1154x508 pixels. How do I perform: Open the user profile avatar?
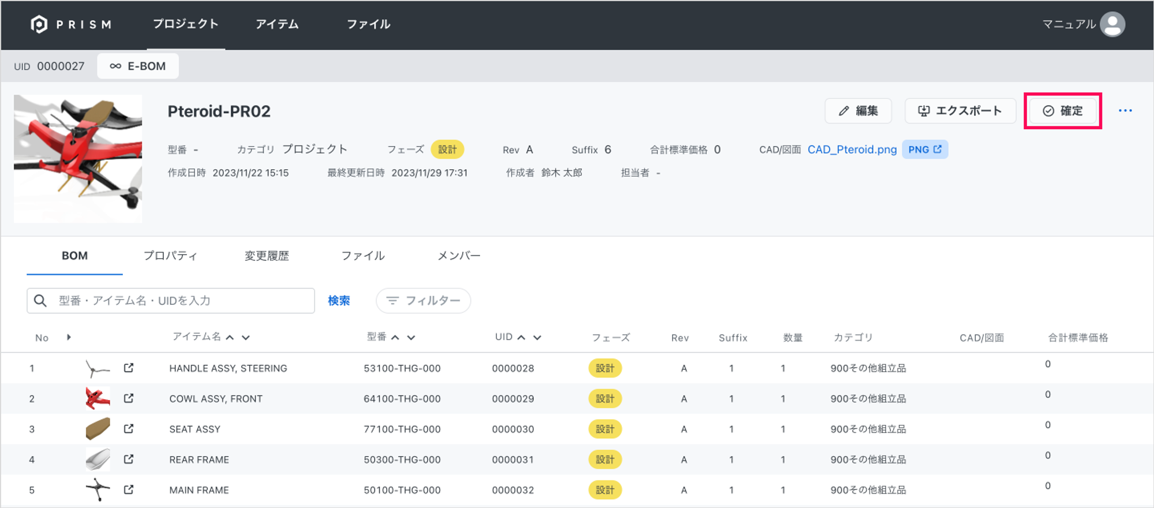pos(1112,24)
